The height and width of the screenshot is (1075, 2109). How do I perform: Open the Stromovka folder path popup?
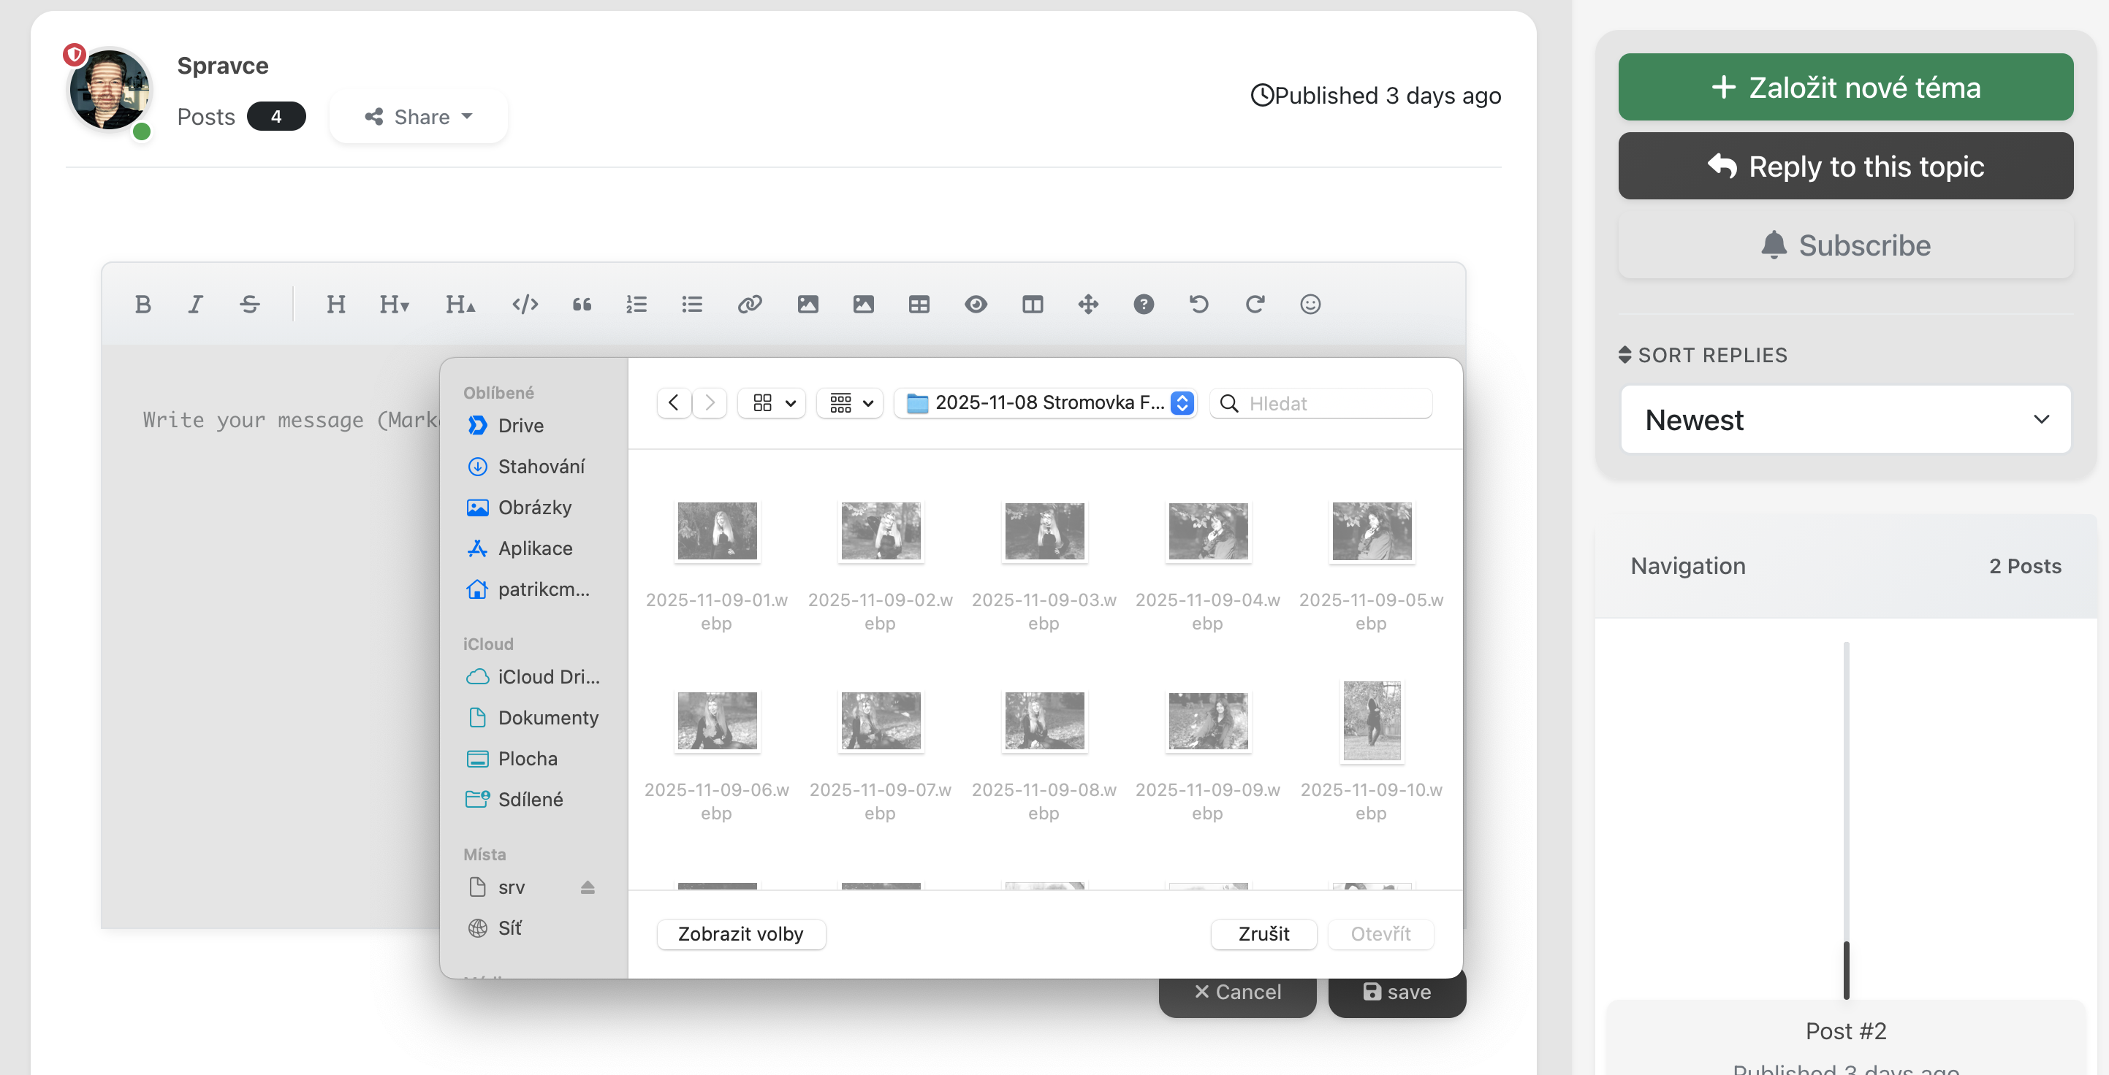[1045, 403]
